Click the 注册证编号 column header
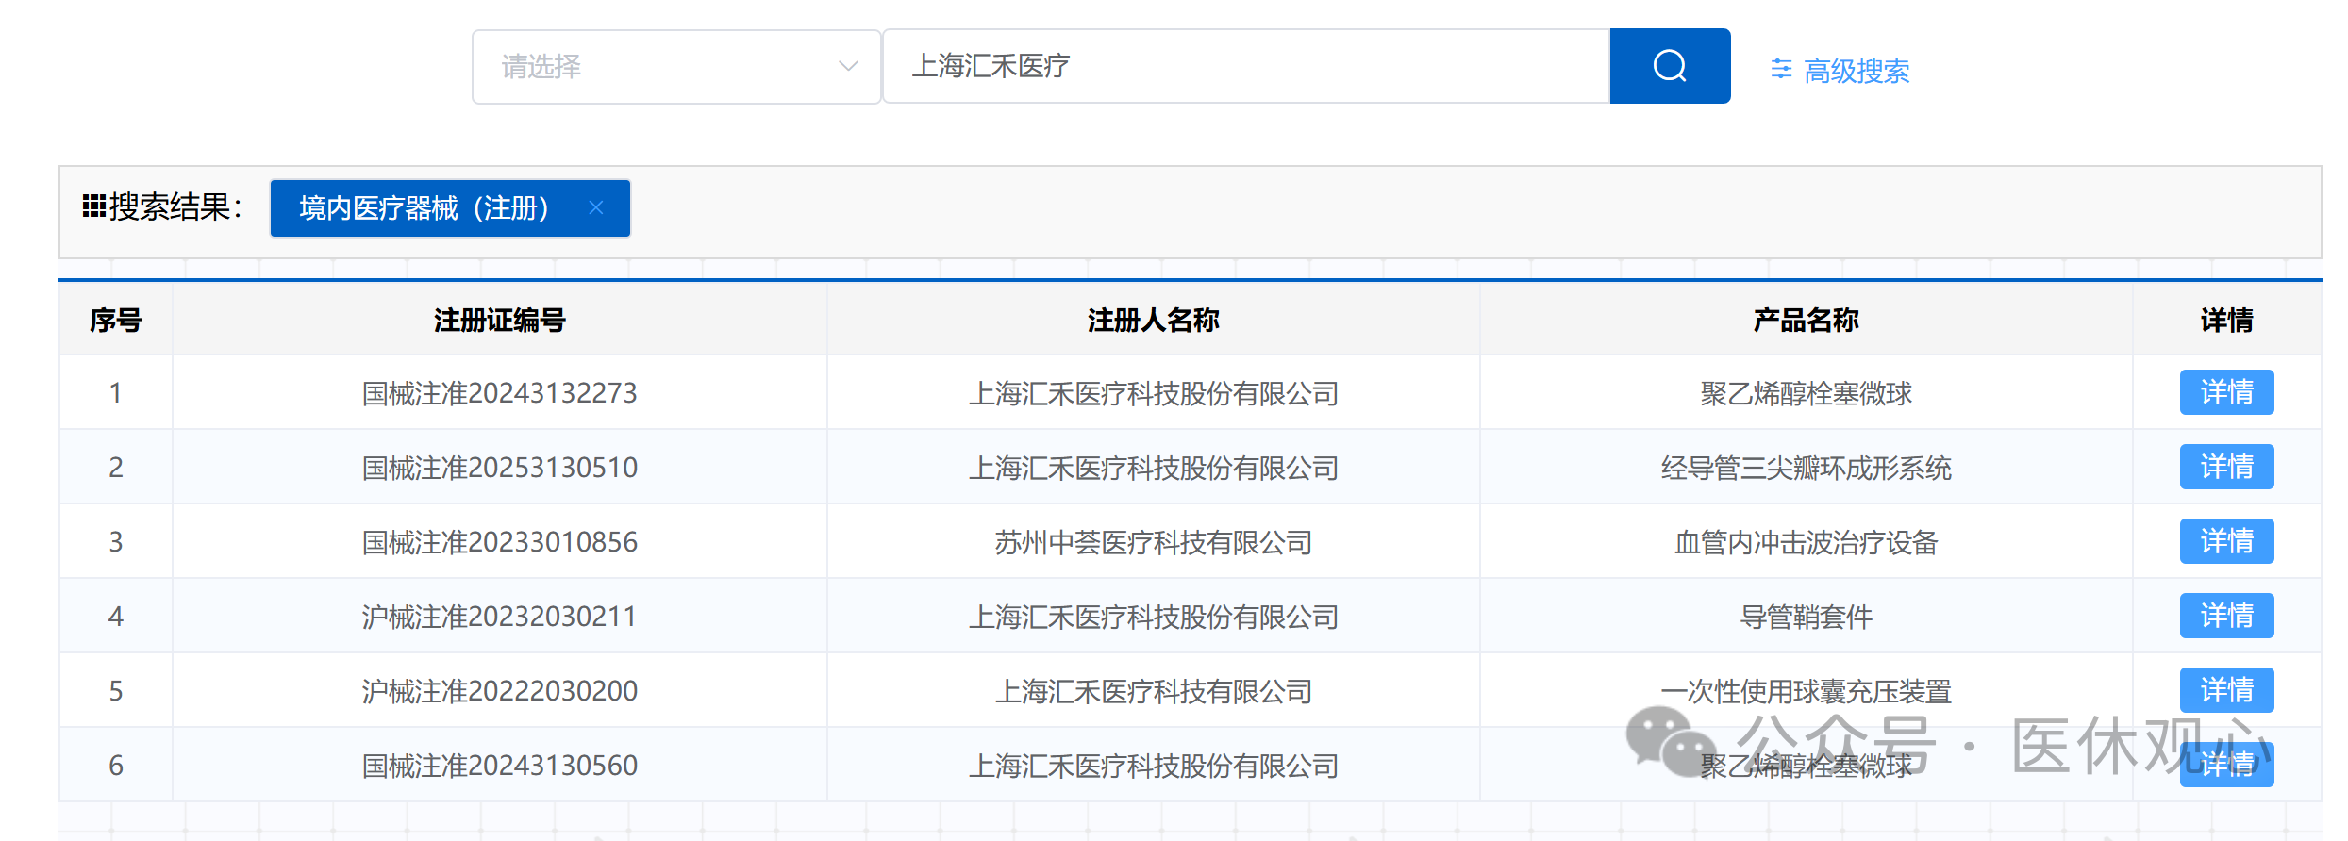 click(499, 321)
